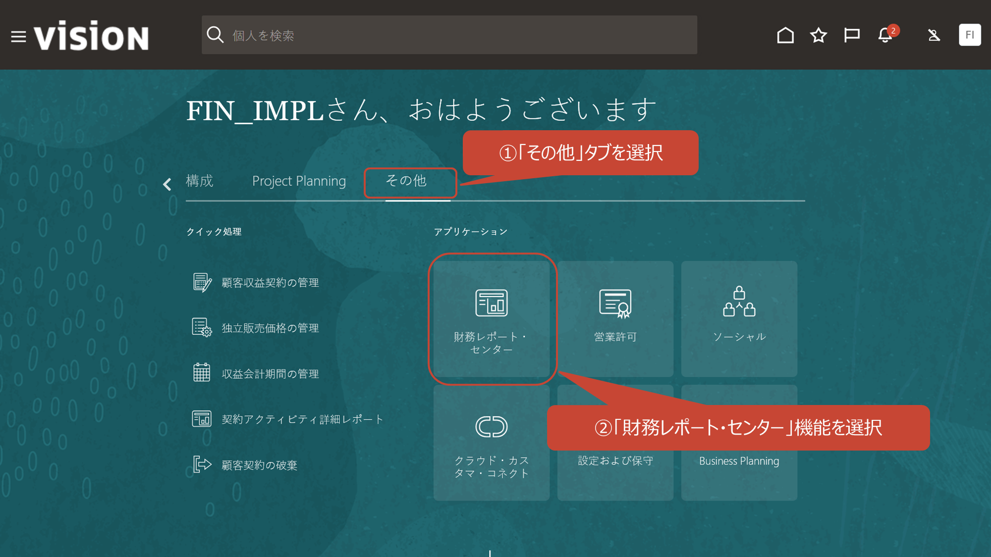Open クラウド・カスタマ・コネクト tile
The image size is (991, 557).
pos(491,443)
